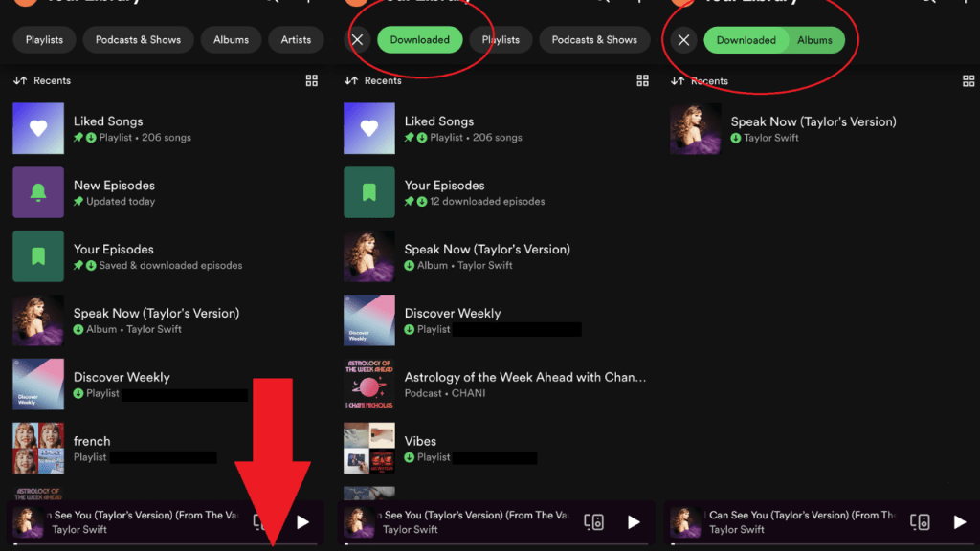
Task: Open connect devices icon in right player
Action: [x=920, y=521]
